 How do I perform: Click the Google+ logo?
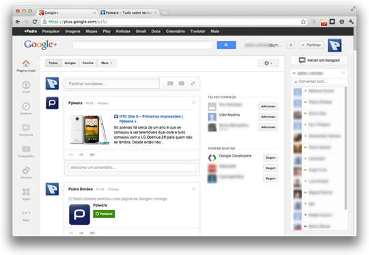click(x=40, y=44)
